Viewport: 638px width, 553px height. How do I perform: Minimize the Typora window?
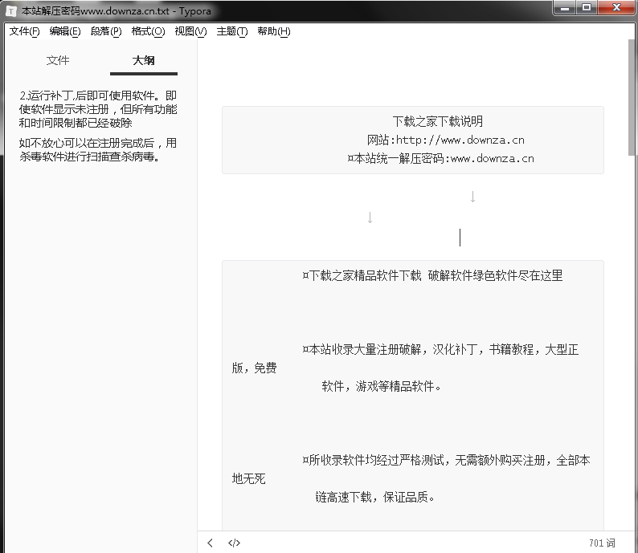click(x=565, y=8)
